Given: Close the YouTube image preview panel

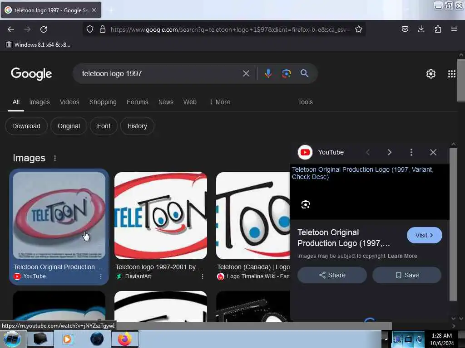Looking at the screenshot, I should point(433,152).
